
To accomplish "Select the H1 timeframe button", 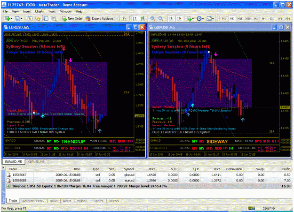I will coord(256,19).
